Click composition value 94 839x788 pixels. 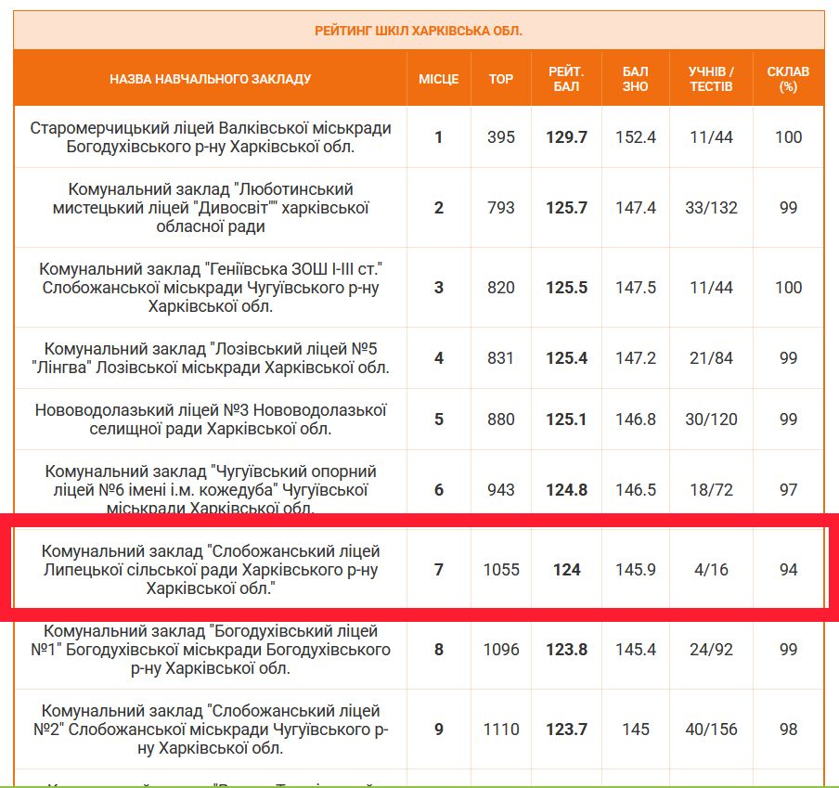click(788, 570)
